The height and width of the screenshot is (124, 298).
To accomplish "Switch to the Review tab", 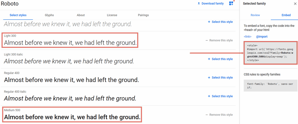I will pos(255,15).
